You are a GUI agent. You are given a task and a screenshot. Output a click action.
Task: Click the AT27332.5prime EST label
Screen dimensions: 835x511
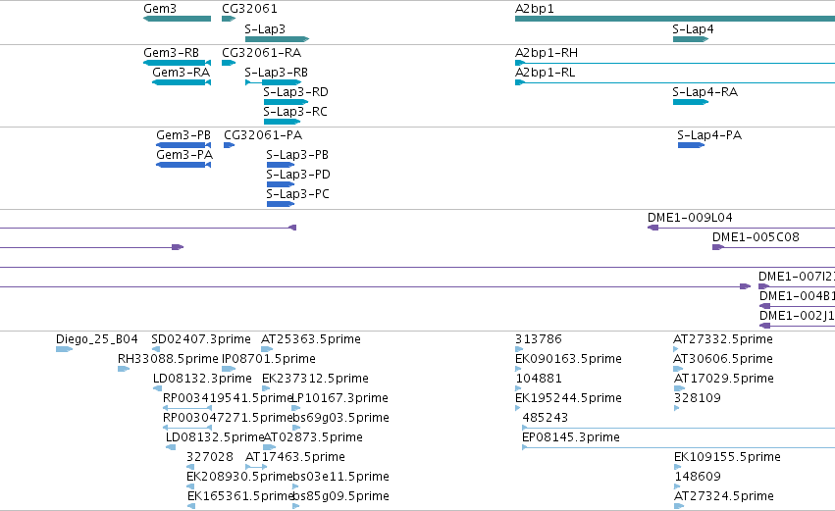coord(723,339)
